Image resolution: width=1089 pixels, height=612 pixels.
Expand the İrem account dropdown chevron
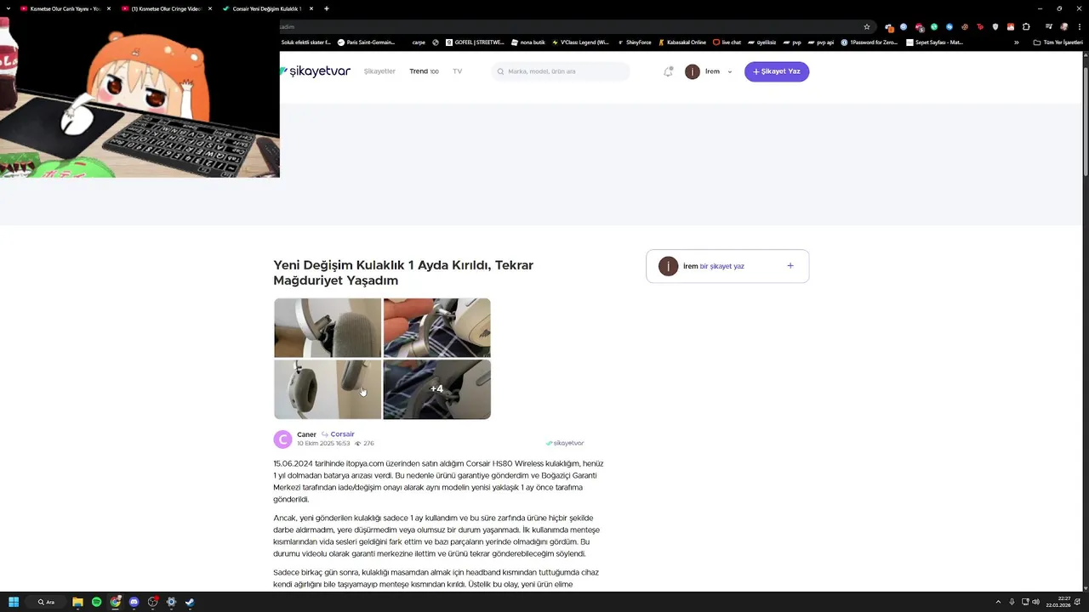click(730, 72)
